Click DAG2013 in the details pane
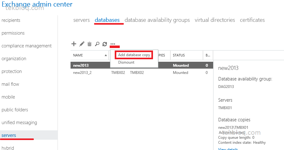This screenshot has width=284, height=150. click(226, 87)
